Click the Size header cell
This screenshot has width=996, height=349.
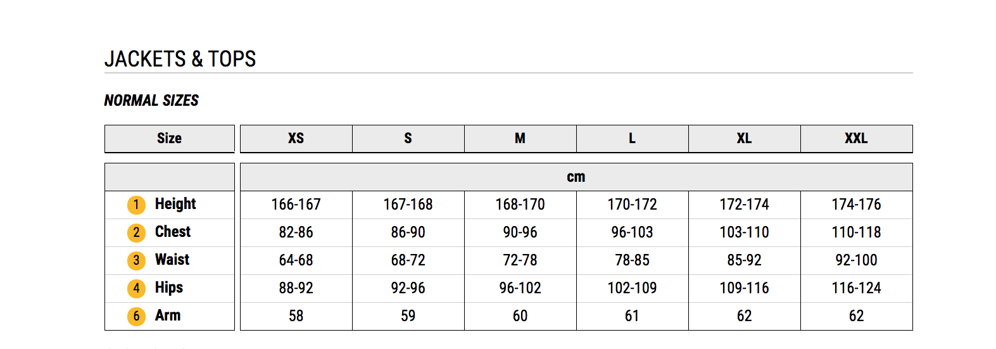(x=170, y=139)
